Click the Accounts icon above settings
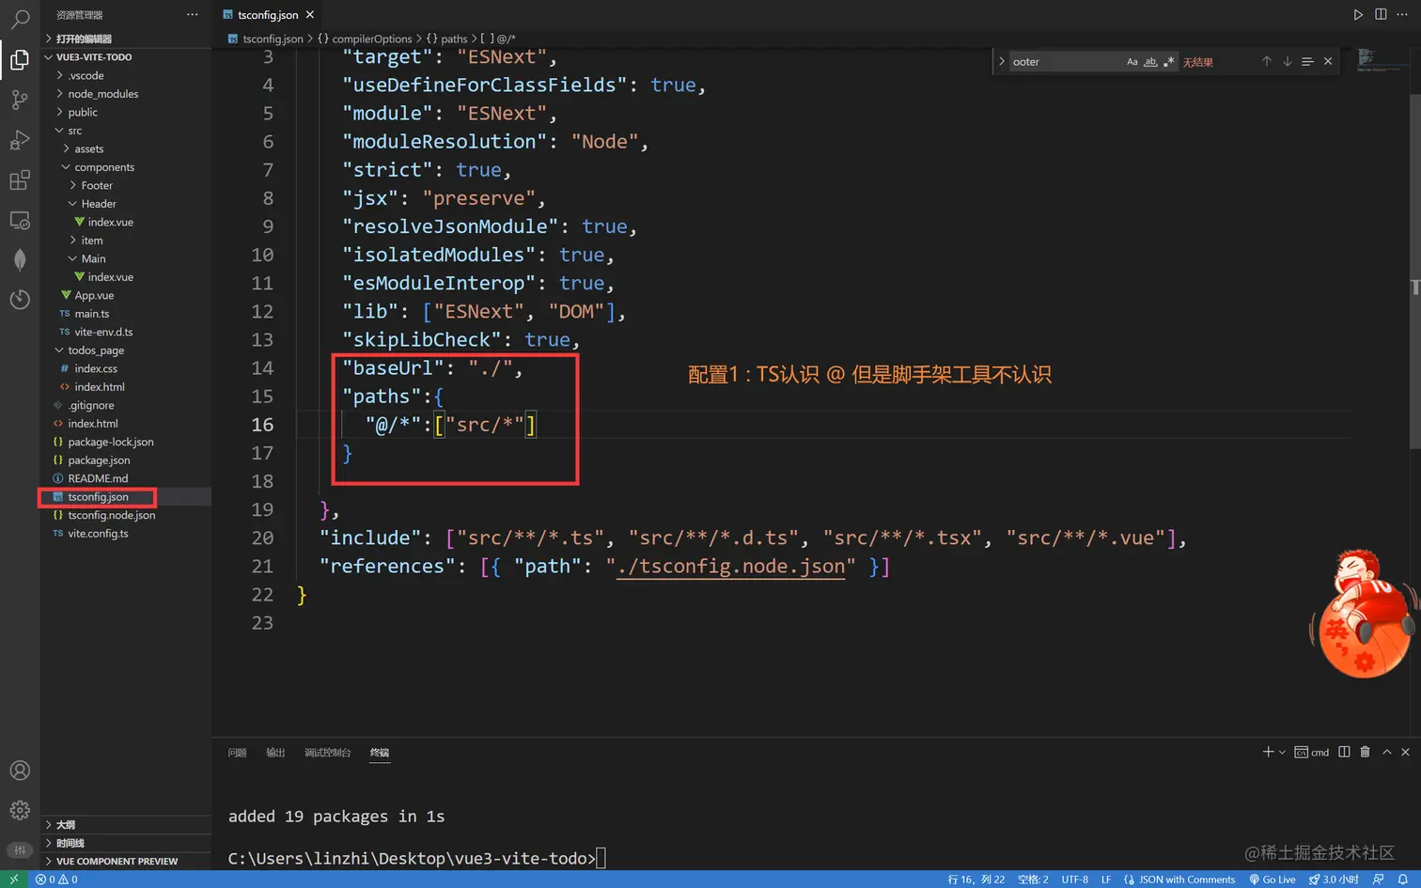Image resolution: width=1421 pixels, height=888 pixels. (x=21, y=770)
